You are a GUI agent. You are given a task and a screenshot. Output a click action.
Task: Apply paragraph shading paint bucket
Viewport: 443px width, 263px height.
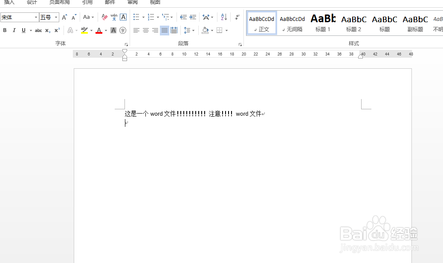pos(206,30)
